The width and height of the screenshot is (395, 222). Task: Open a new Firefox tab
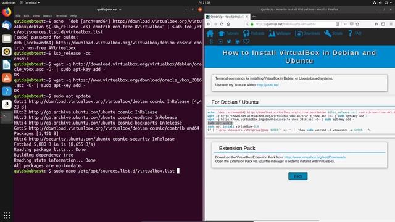coord(254,17)
